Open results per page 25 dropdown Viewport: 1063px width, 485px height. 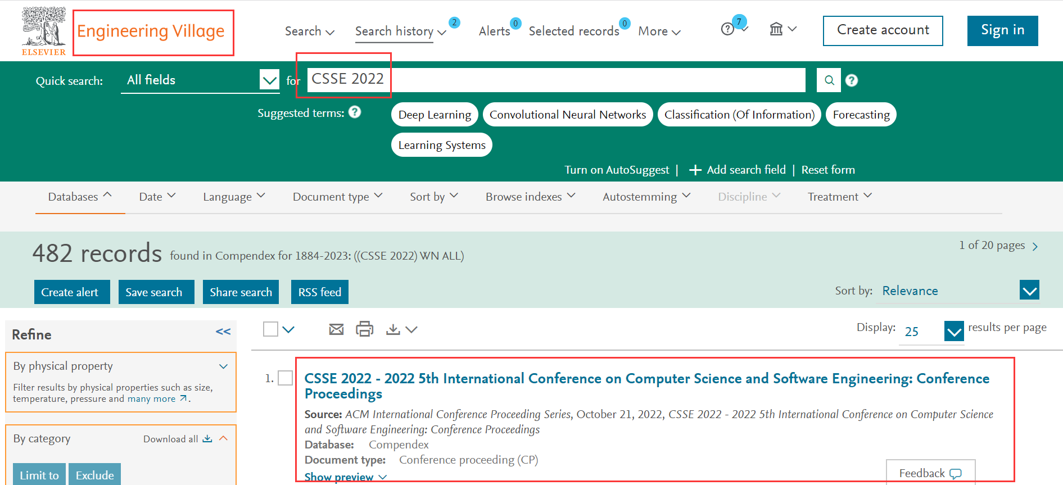pyautogui.click(x=931, y=332)
